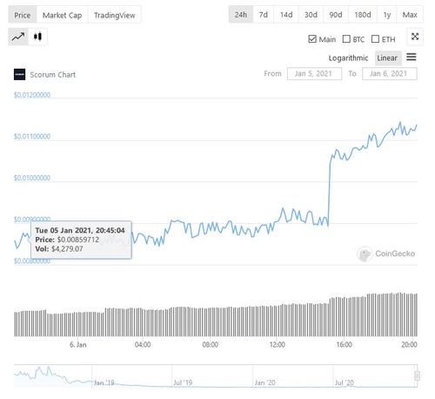Screen dimensions: 435x399
Task: Open the chart hamburger menu
Action: pos(412,57)
